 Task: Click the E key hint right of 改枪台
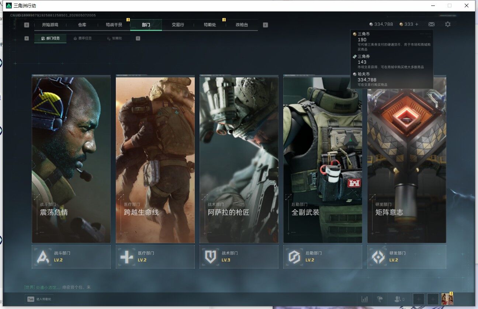(x=266, y=25)
